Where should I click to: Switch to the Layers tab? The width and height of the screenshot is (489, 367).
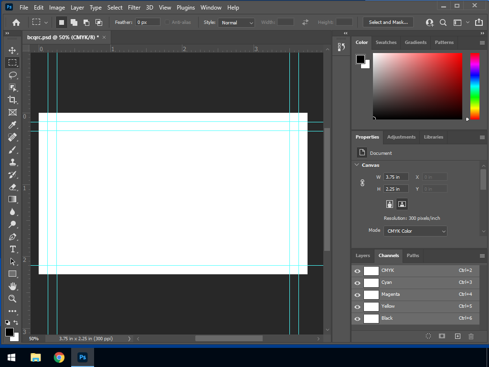(x=362, y=256)
